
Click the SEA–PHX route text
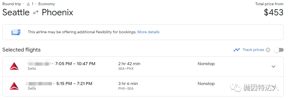click(x=126, y=69)
